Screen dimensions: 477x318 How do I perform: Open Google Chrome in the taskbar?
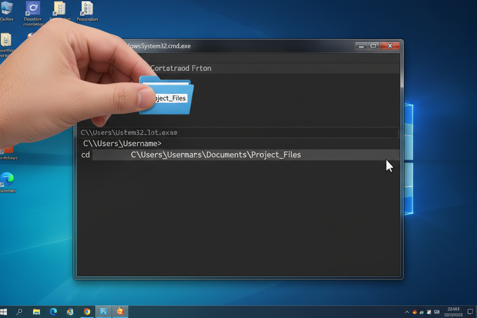coord(87,312)
